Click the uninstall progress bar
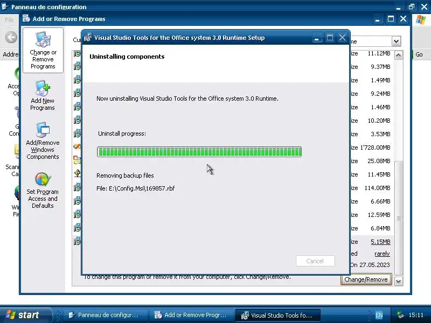The image size is (431, 323). (199, 152)
